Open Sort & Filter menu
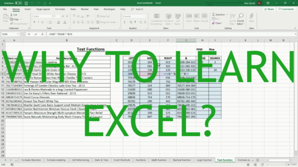This screenshot has width=298, height=167. click(x=232, y=19)
